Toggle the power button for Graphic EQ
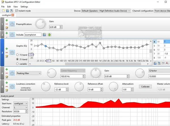This screenshot has width=170, height=126. point(12,53)
